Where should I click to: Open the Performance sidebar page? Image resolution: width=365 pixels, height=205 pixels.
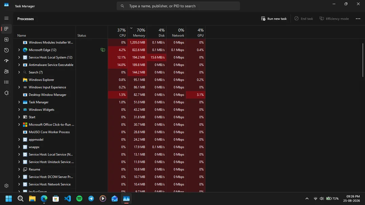(x=6, y=39)
